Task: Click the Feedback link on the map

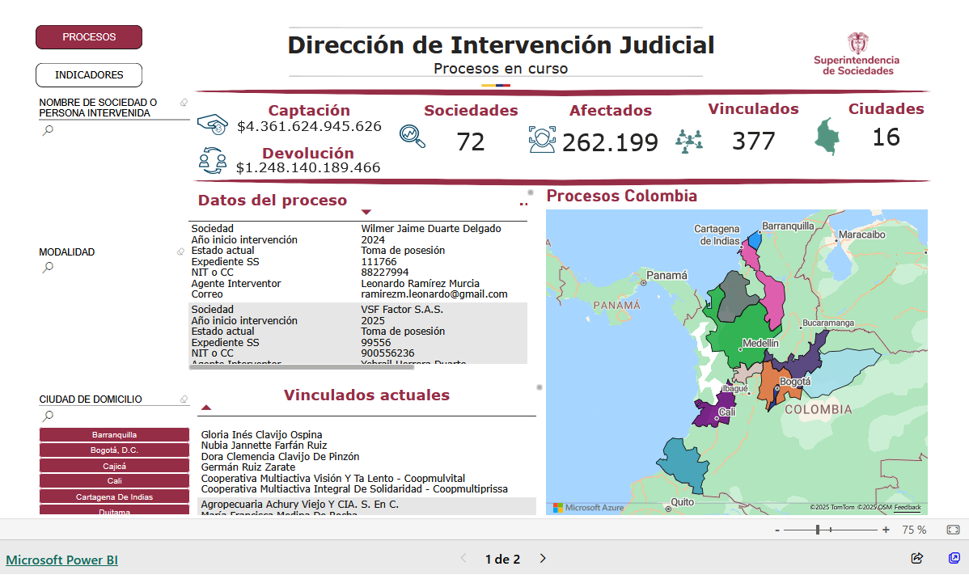Action: tap(907, 508)
